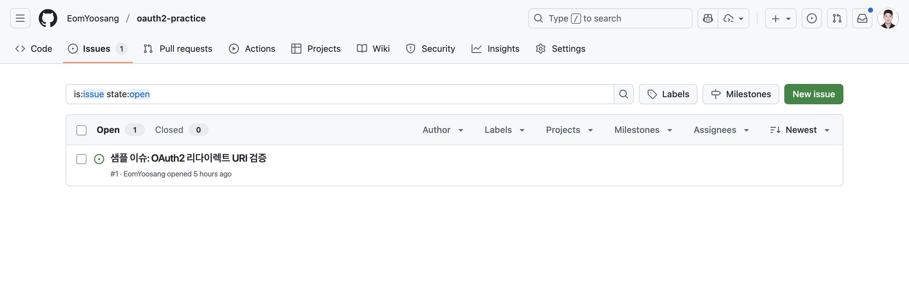Image resolution: width=909 pixels, height=286 pixels.
Task: Click the issue filter query input field
Action: (339, 94)
